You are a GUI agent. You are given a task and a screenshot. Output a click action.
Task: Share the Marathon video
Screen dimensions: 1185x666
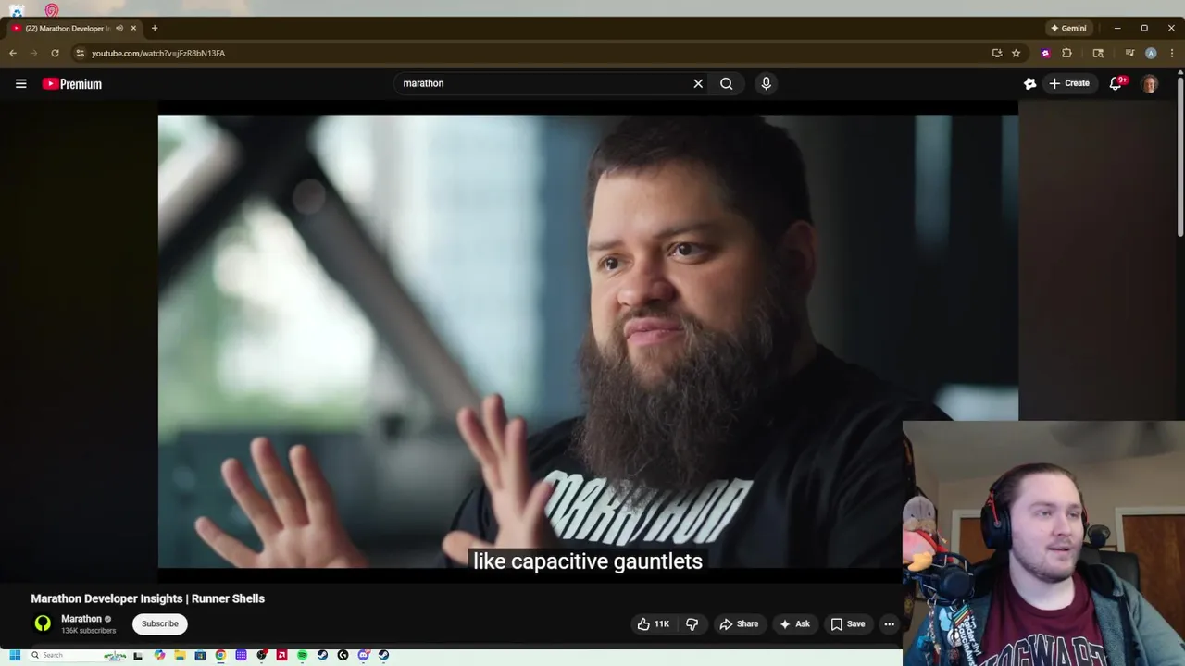point(739,624)
